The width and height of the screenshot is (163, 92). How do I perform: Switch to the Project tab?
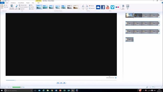pyautogui.click(x=28, y=3)
